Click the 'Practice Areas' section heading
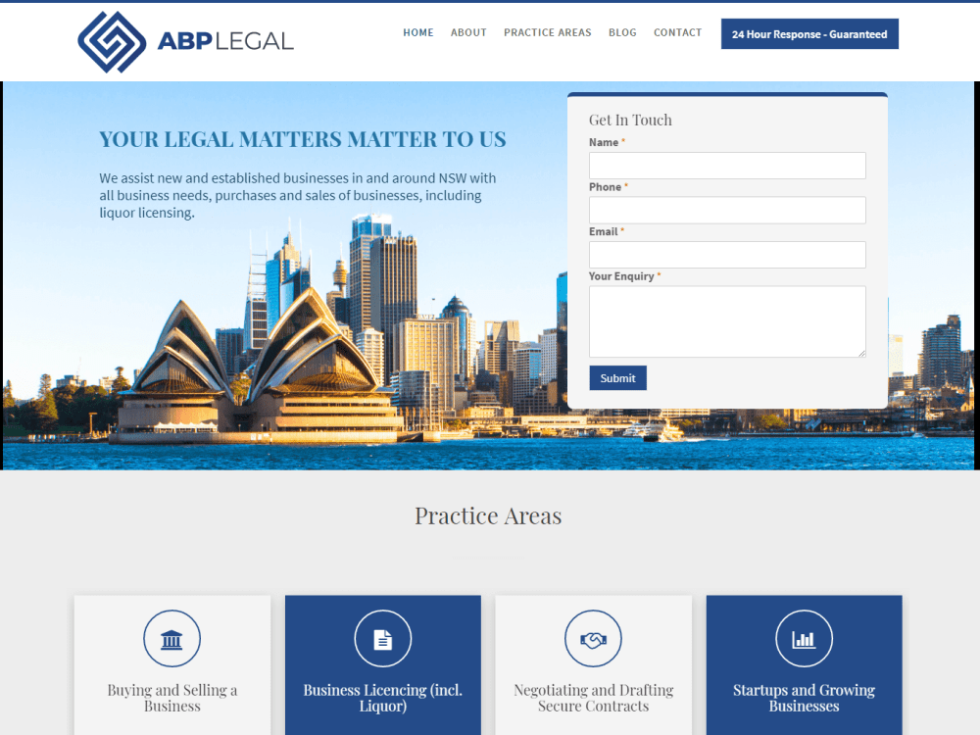 point(488,515)
